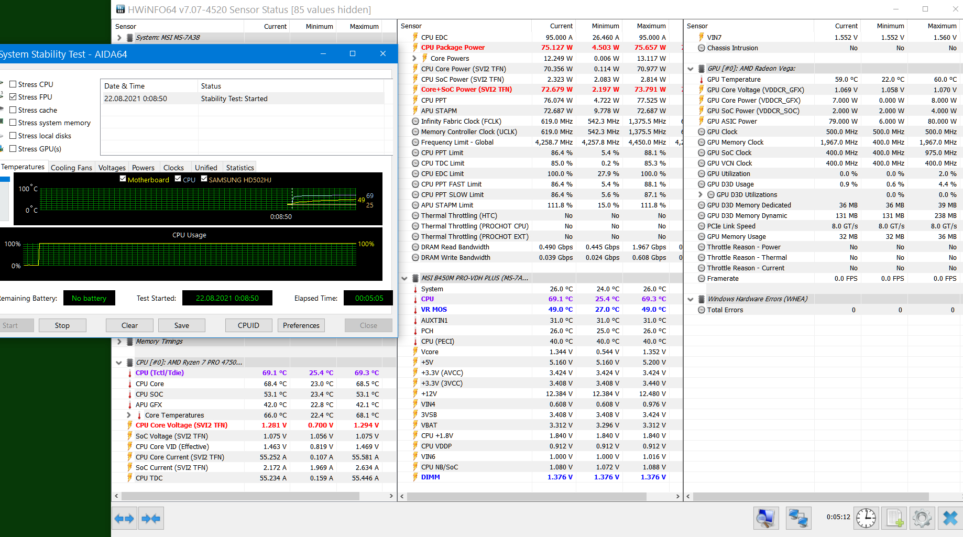Uncheck the Stress FPU option
Viewport: 963px width, 537px height.
pyautogui.click(x=13, y=97)
